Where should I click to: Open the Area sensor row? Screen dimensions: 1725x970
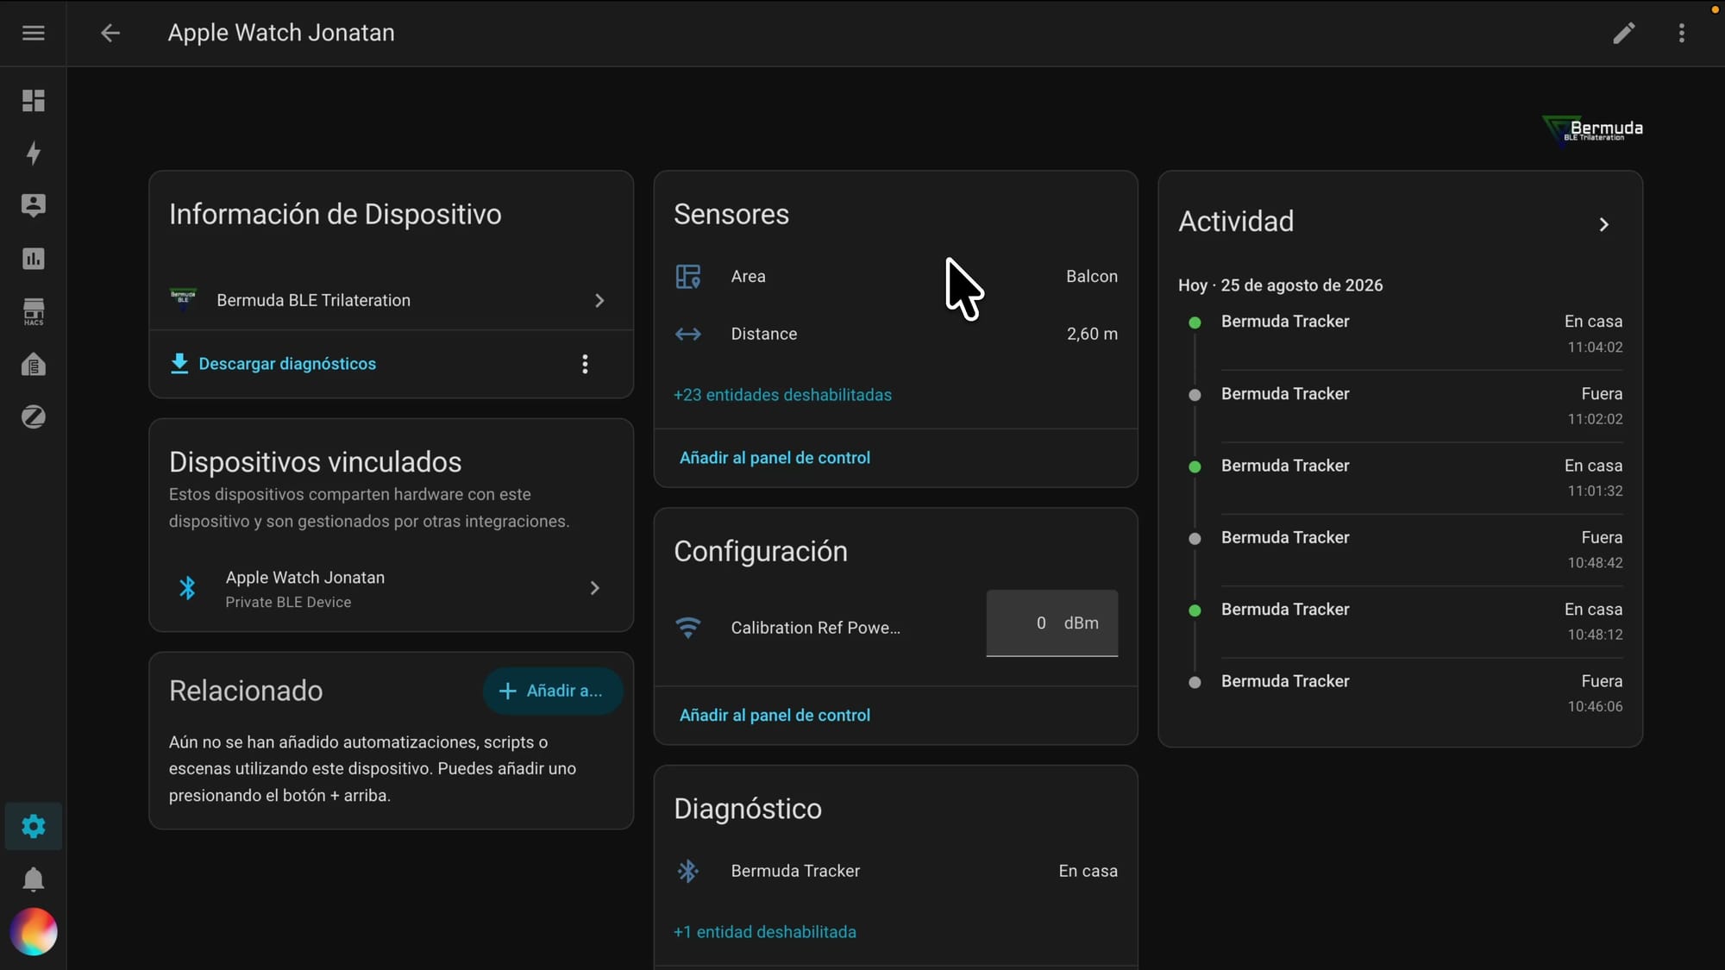click(895, 277)
